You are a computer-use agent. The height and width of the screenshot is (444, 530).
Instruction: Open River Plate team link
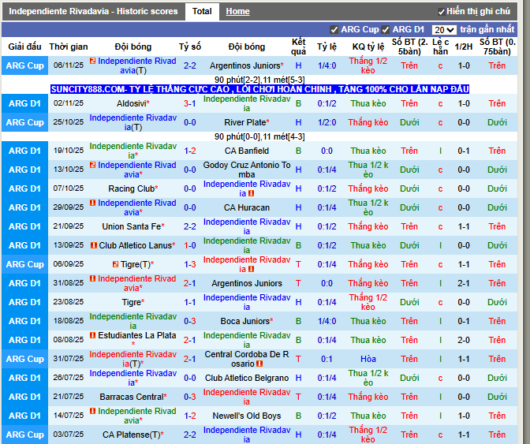246,122
